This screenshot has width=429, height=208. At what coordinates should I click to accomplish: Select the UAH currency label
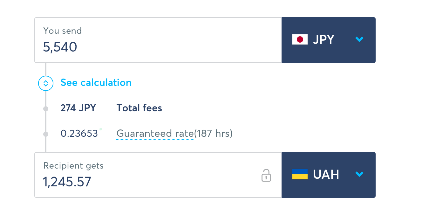tap(326, 174)
